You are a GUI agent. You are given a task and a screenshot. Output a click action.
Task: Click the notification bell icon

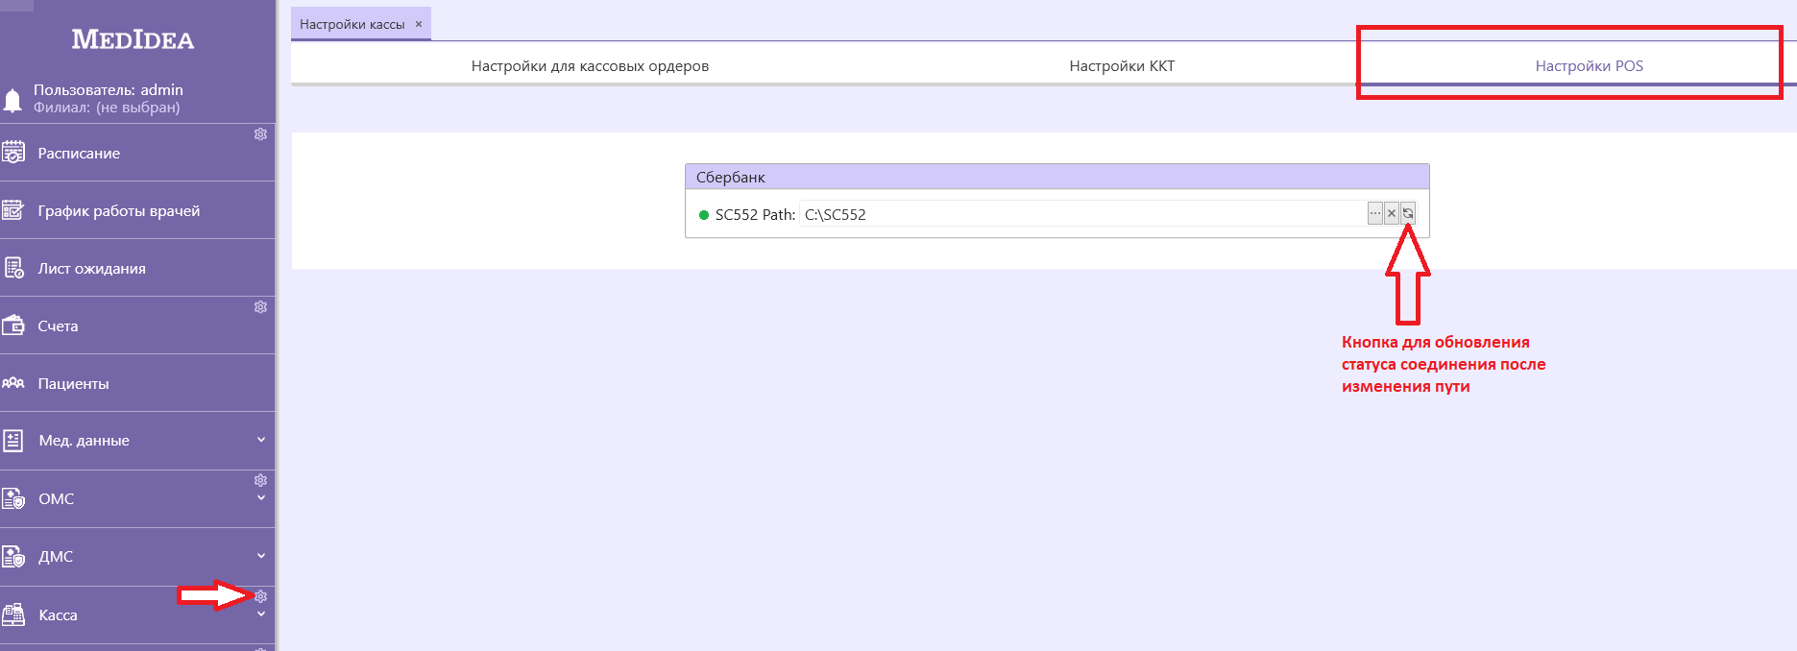(x=12, y=100)
